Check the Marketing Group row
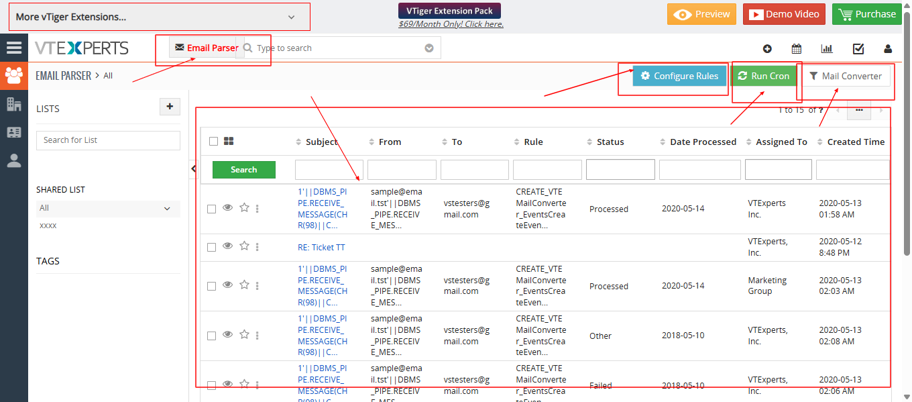This screenshot has width=912, height=402. point(211,287)
